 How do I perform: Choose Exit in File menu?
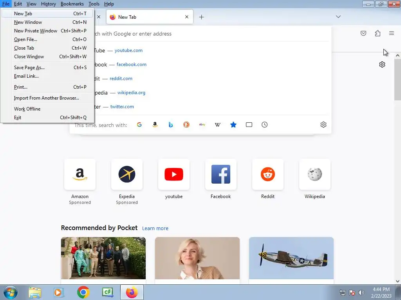pyautogui.click(x=47, y=118)
